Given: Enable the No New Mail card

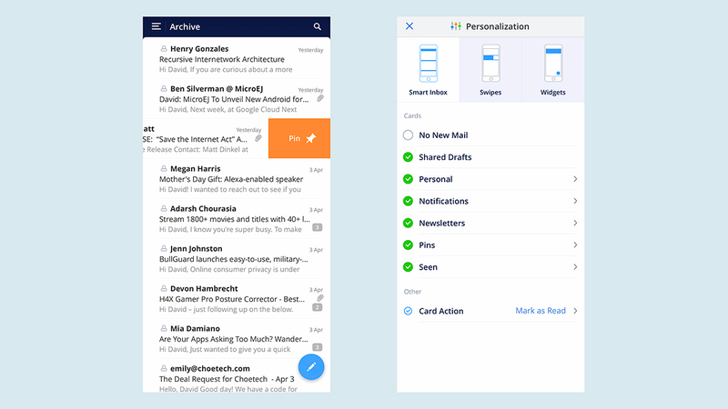Looking at the screenshot, I should click(408, 135).
